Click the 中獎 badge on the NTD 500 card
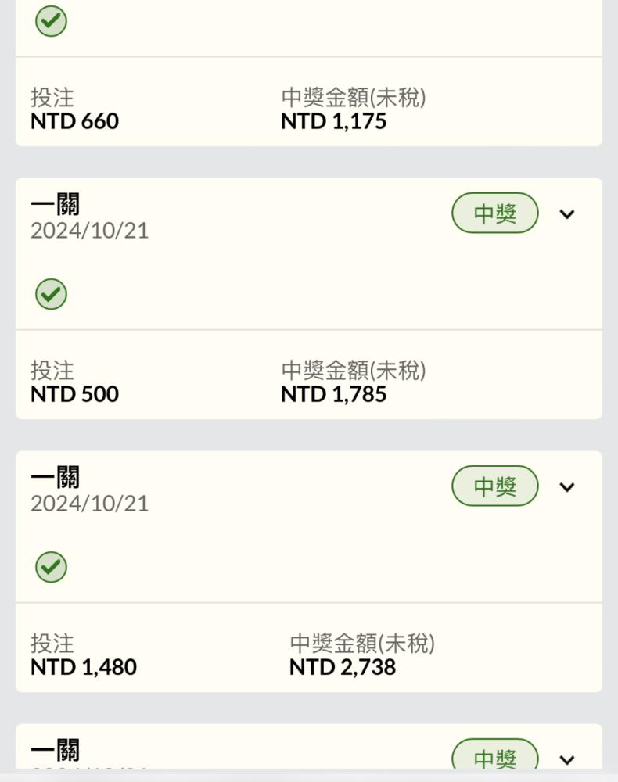Viewport: 618px width, 782px height. point(495,213)
